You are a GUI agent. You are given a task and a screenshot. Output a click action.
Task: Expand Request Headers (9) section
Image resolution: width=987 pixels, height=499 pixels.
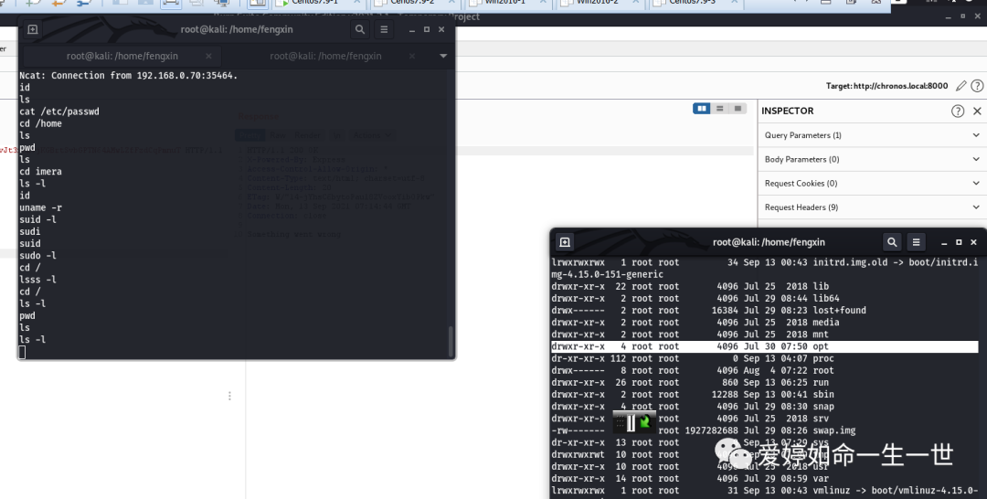point(872,207)
